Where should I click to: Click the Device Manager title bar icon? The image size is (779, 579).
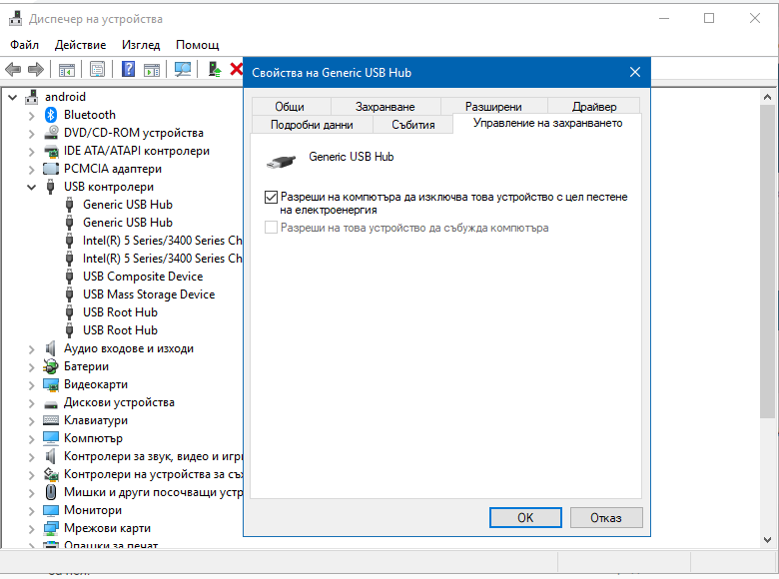pyautogui.click(x=16, y=19)
